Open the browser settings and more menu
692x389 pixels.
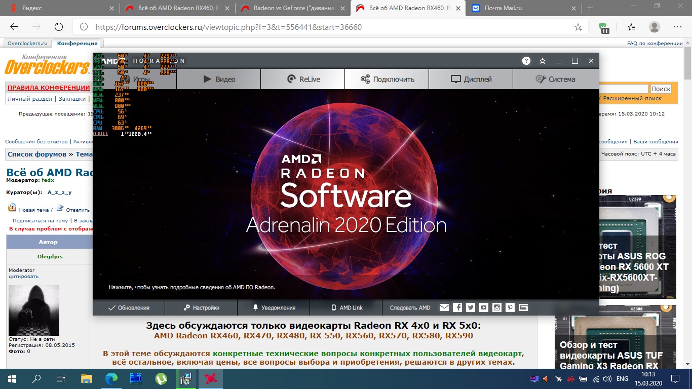pos(678,27)
